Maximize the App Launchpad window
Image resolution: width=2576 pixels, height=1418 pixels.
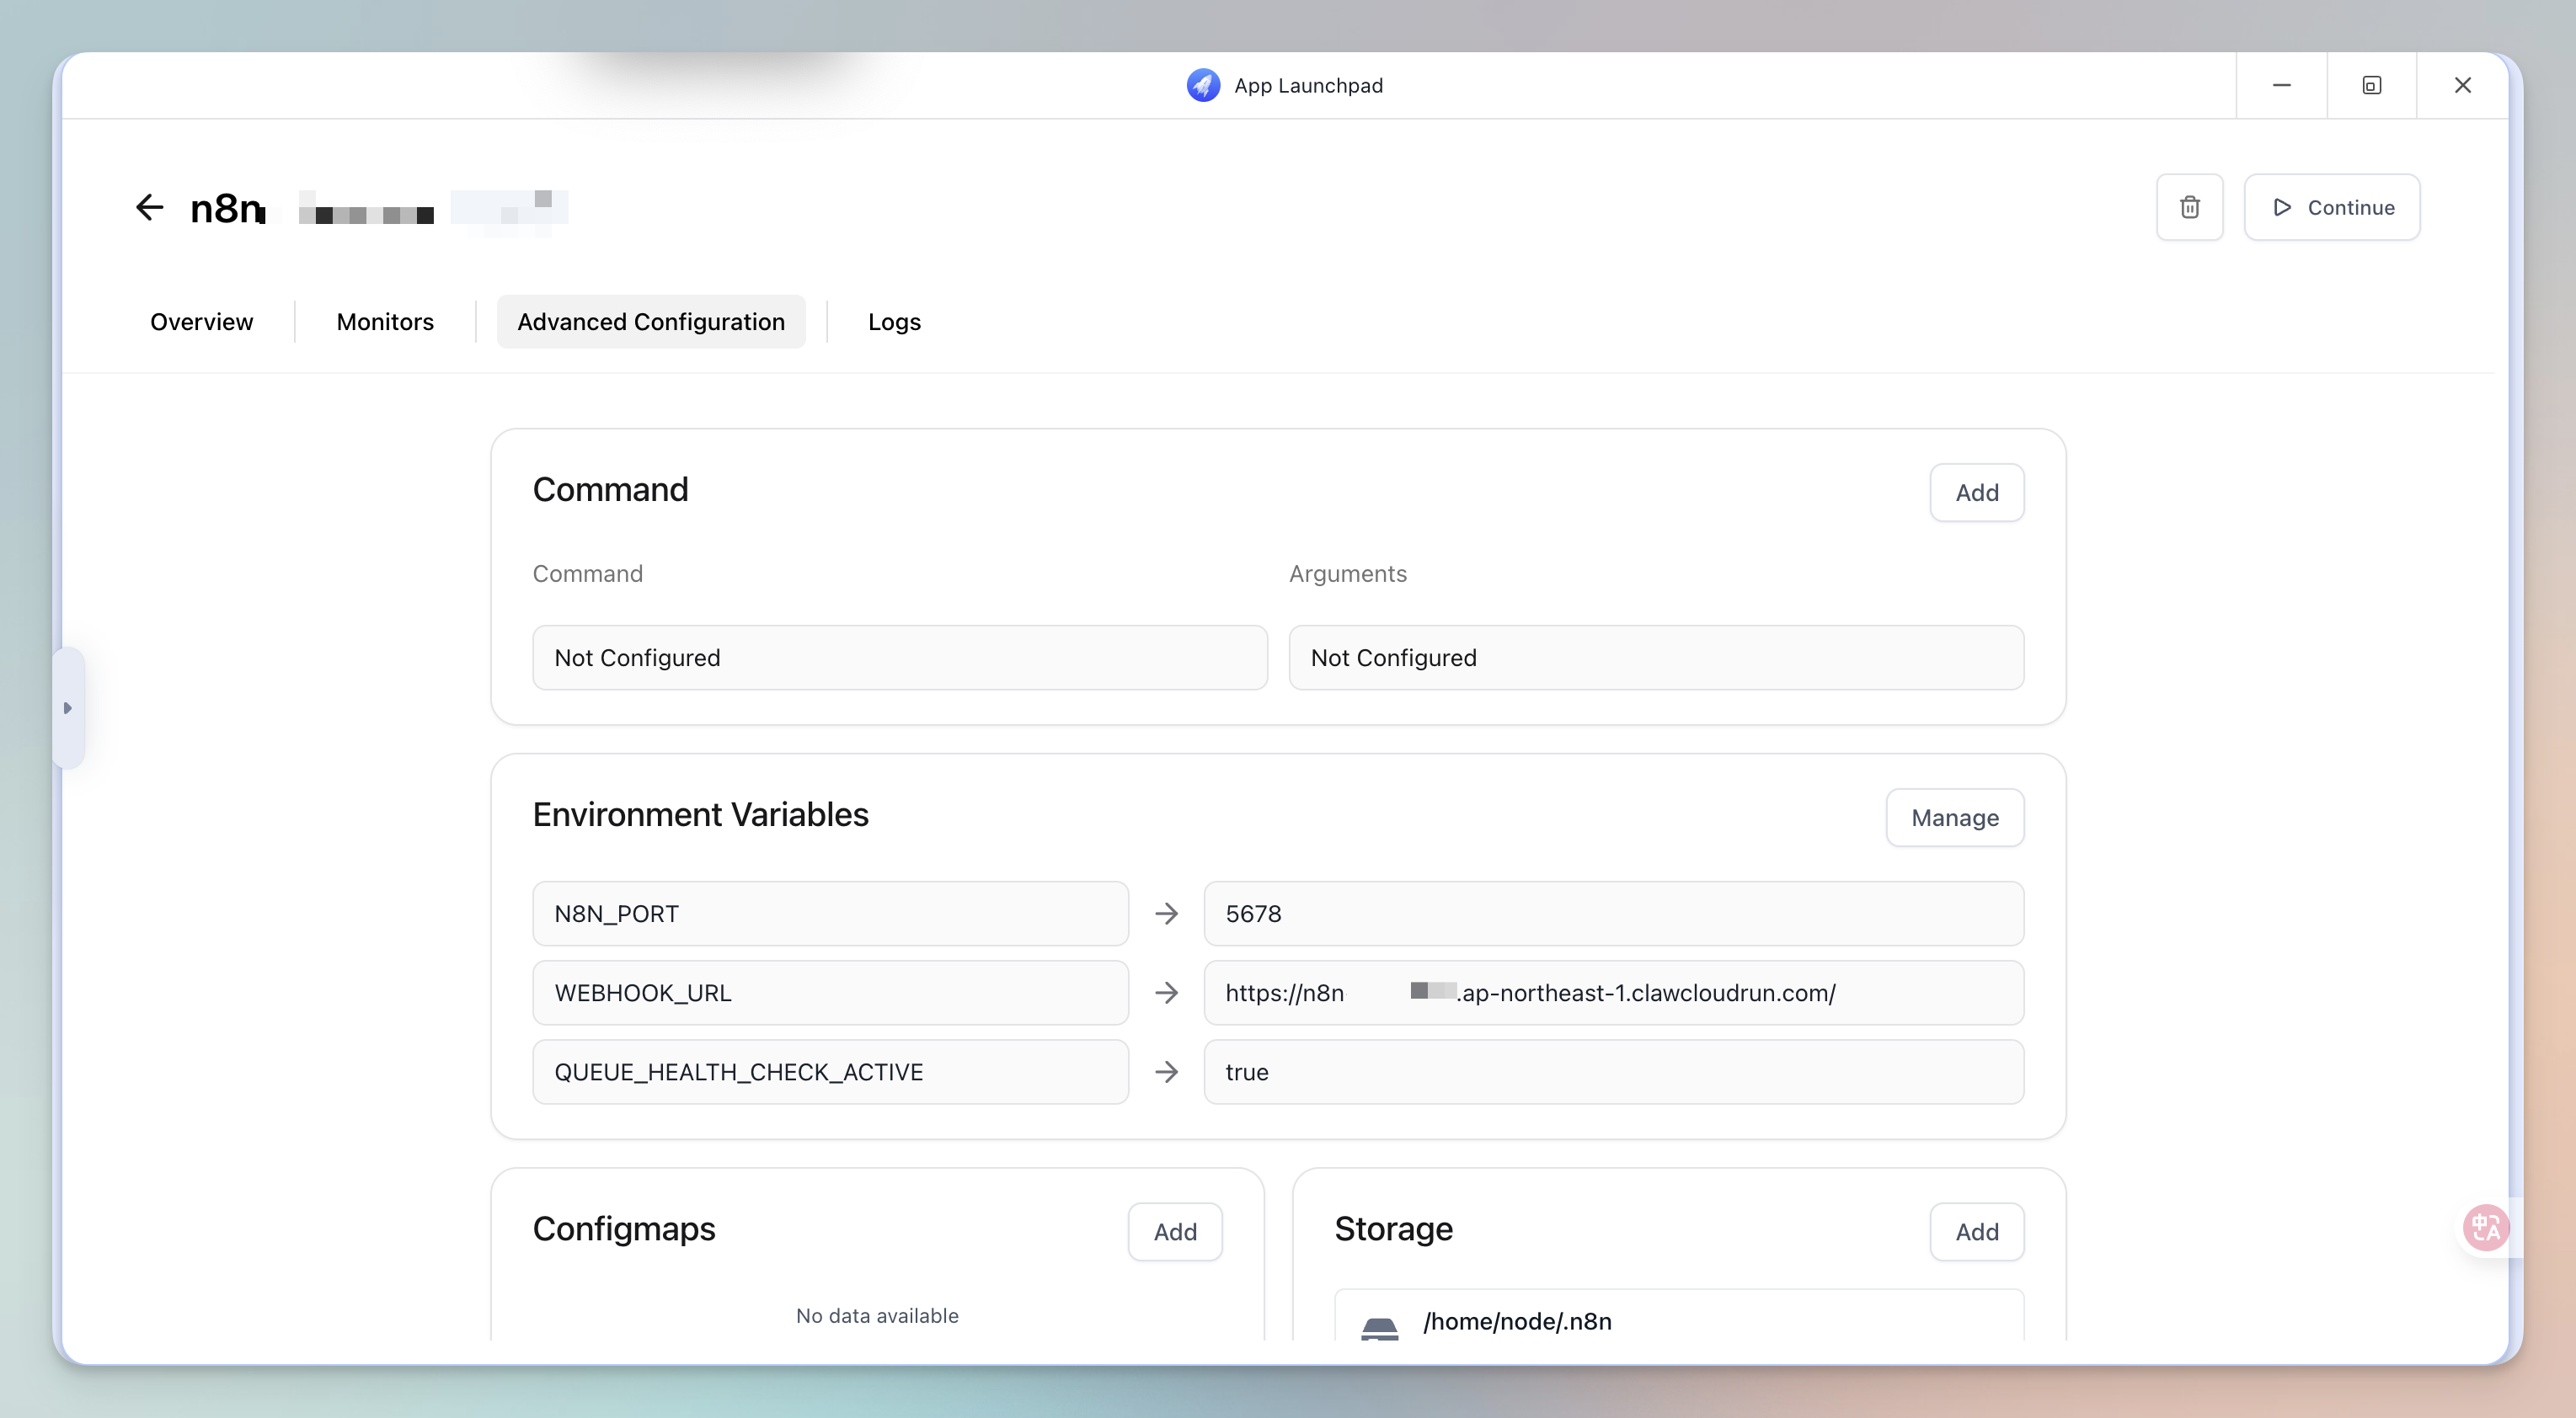[2371, 85]
